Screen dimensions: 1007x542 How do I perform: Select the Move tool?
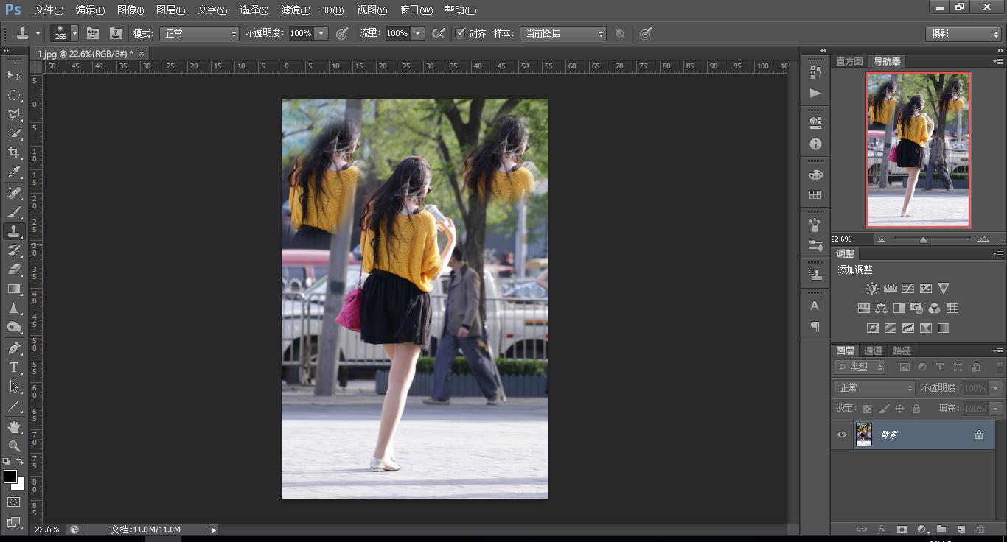pos(14,76)
